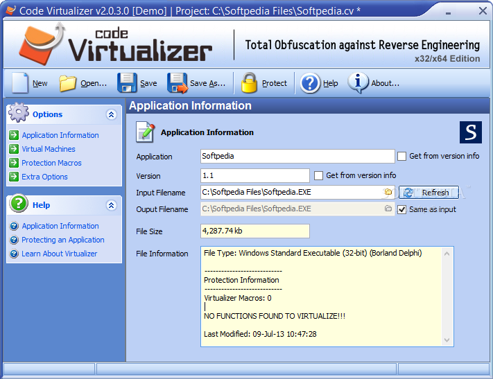Click help icon beside Protecting an Application
Screen dimensions: 493x379
[x=14, y=240]
